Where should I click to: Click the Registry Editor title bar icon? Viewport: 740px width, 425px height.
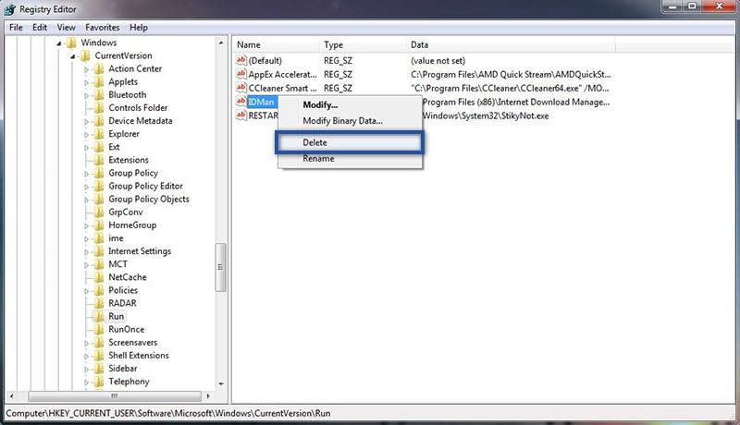click(x=10, y=9)
